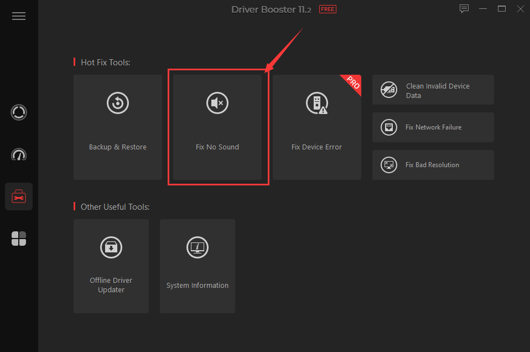This screenshot has width=530, height=352.
Task: Open the hamburger menu
Action: coord(19,16)
